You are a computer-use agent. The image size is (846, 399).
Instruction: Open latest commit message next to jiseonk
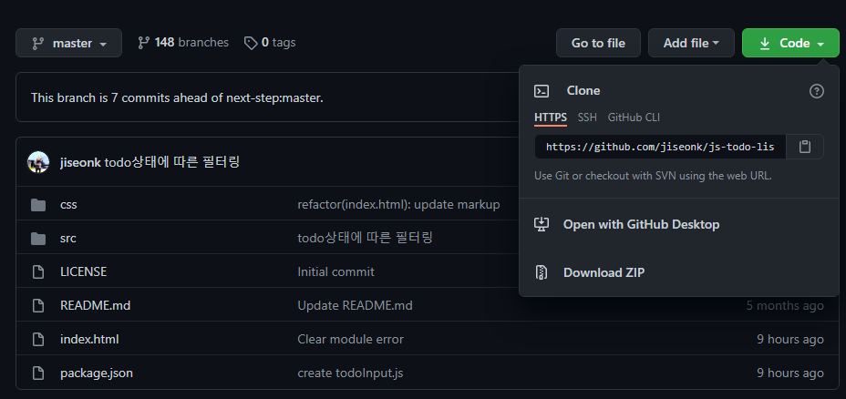coord(171,162)
